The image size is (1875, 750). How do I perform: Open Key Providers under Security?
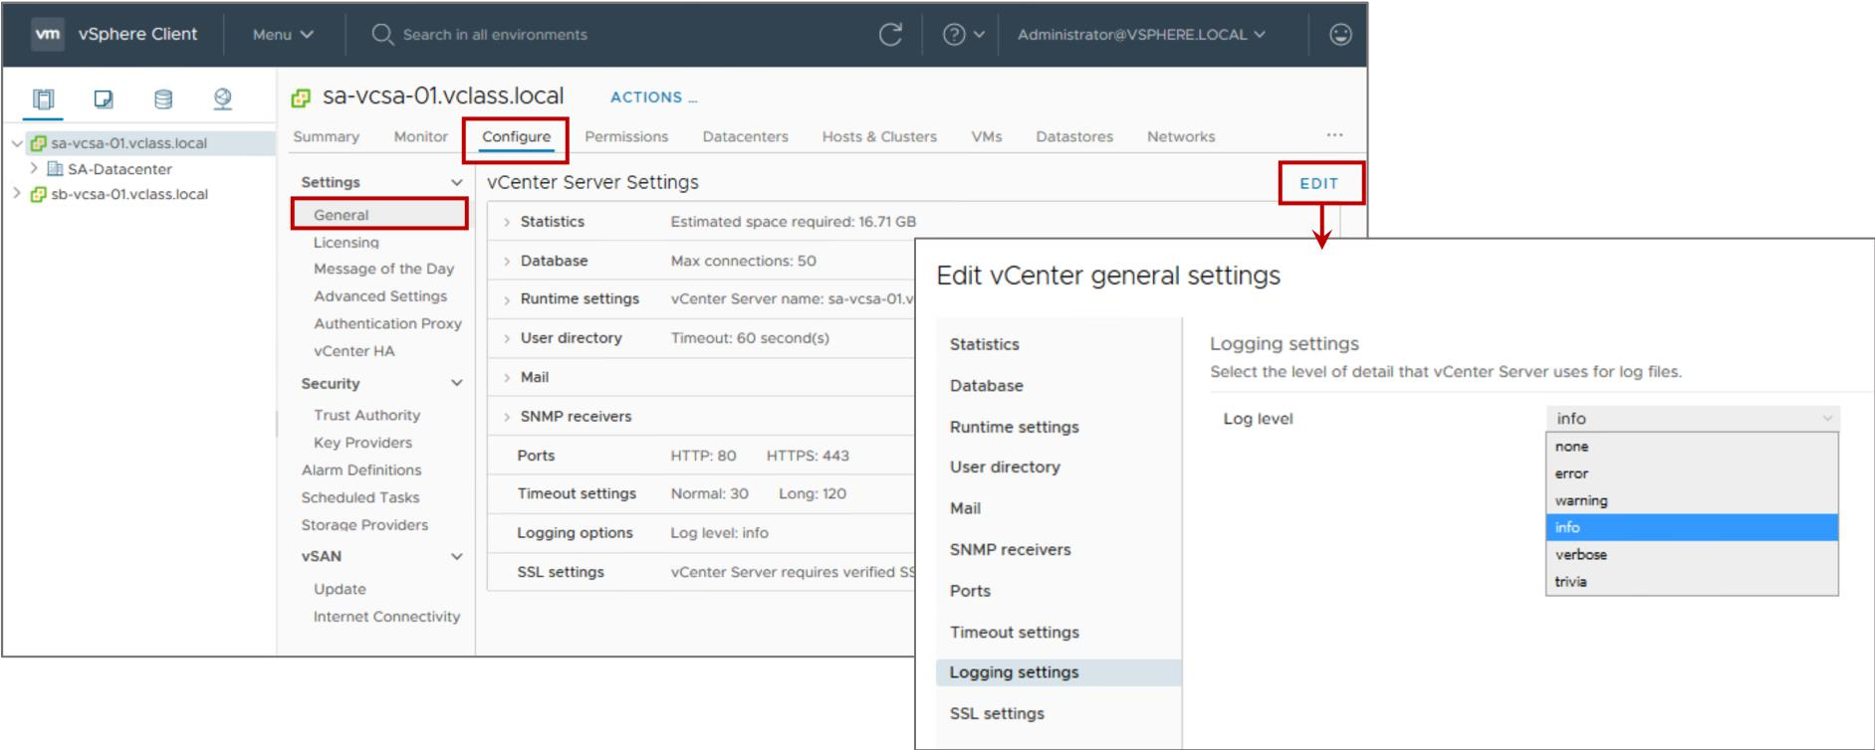click(362, 442)
